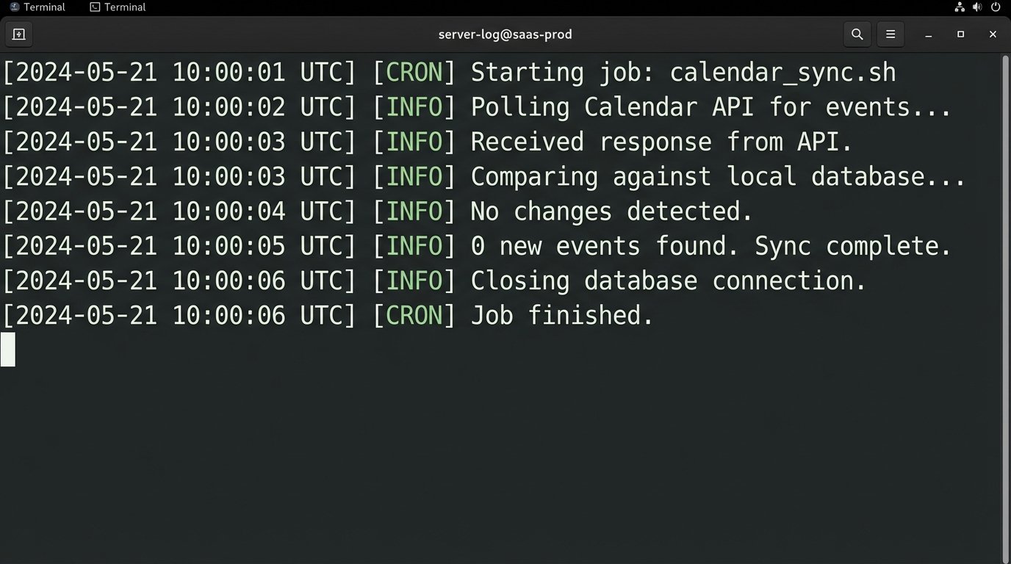The width and height of the screenshot is (1011, 564).
Task: Maximize the terminal window
Action: coord(960,34)
